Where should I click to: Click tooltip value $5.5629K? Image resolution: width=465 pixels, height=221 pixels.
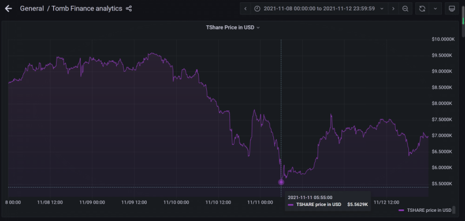pos(358,204)
